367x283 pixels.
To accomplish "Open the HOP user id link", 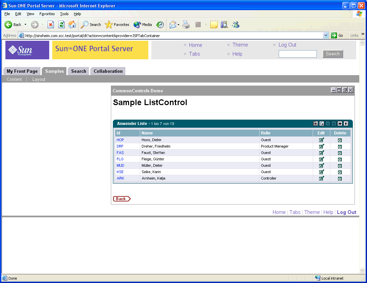I will pyautogui.click(x=120, y=140).
